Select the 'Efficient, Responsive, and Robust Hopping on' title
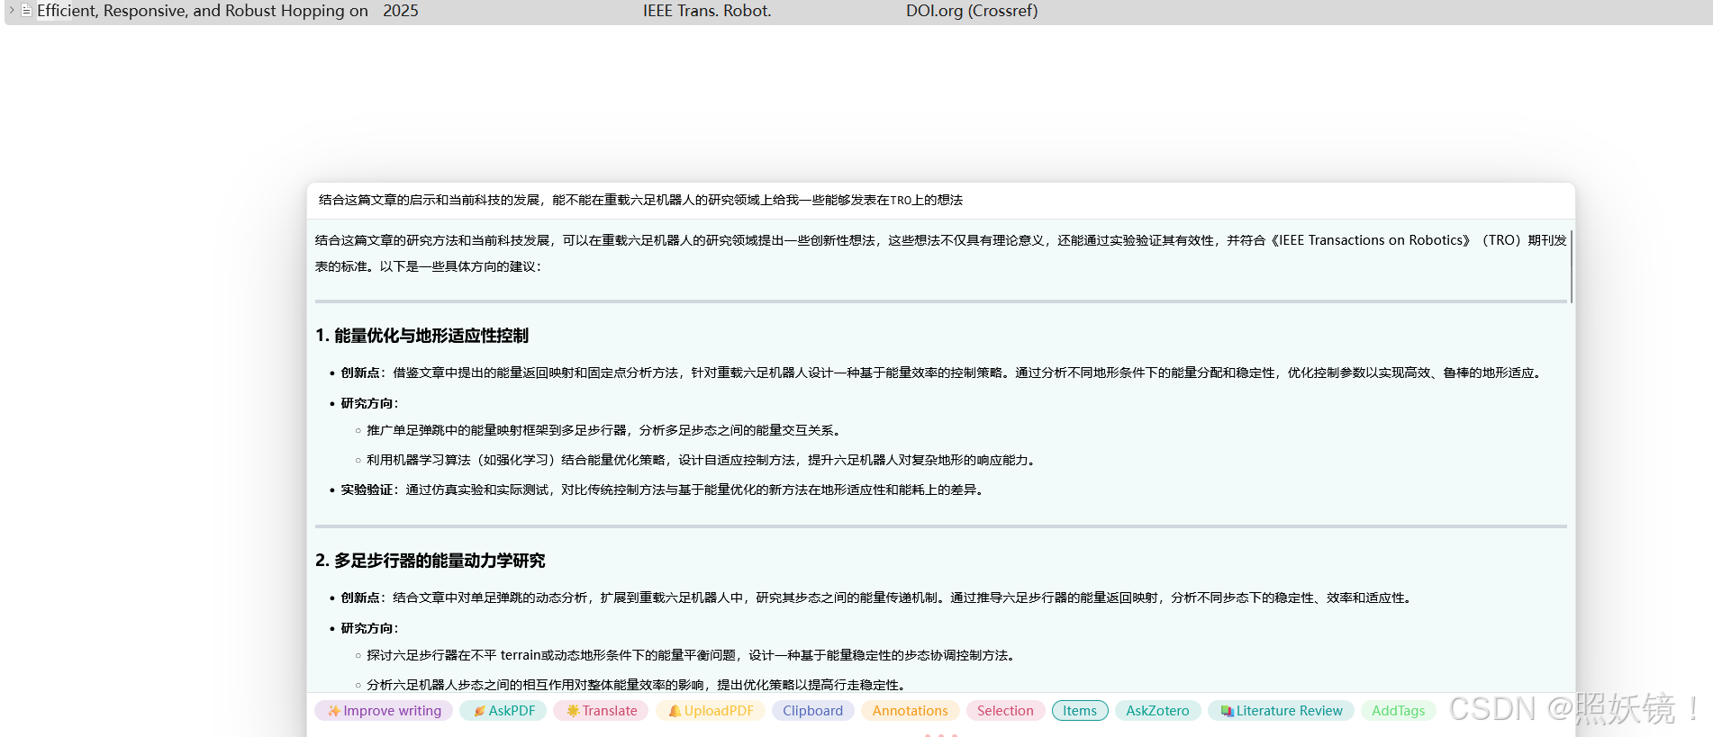Image resolution: width=1713 pixels, height=737 pixels. tap(203, 11)
